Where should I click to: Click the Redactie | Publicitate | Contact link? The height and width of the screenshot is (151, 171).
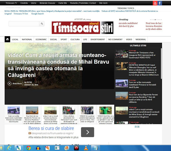(83, 3)
